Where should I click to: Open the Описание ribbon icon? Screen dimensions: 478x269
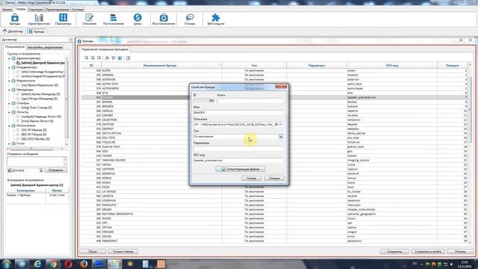click(x=89, y=19)
